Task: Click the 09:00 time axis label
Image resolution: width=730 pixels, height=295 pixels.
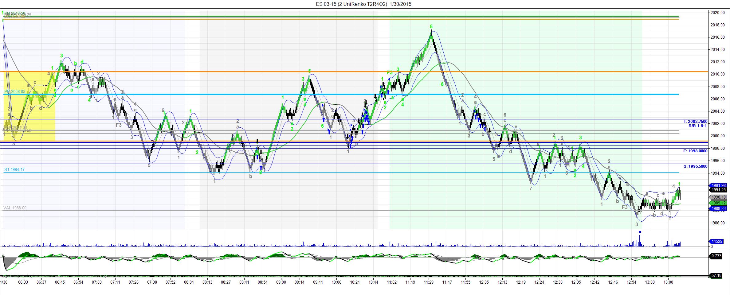Action: click(x=281, y=282)
